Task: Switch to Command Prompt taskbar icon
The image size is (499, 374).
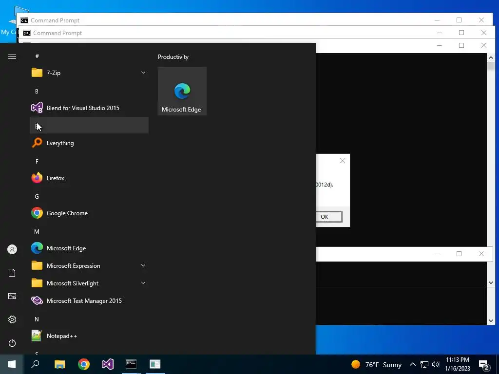Action: [131, 364]
